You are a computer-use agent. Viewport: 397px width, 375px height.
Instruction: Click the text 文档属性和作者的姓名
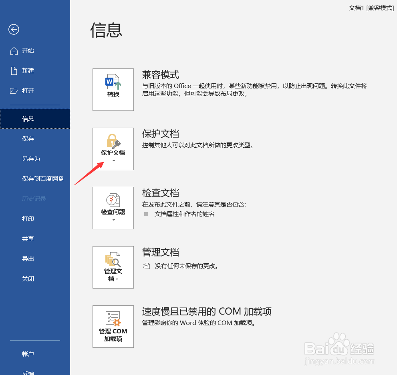tap(185, 214)
